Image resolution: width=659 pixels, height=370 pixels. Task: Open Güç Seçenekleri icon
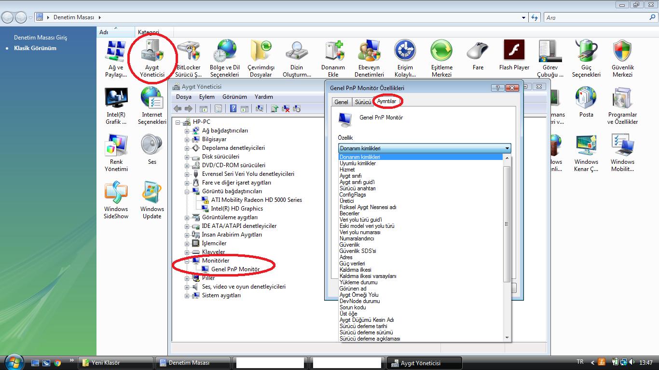[586, 59]
